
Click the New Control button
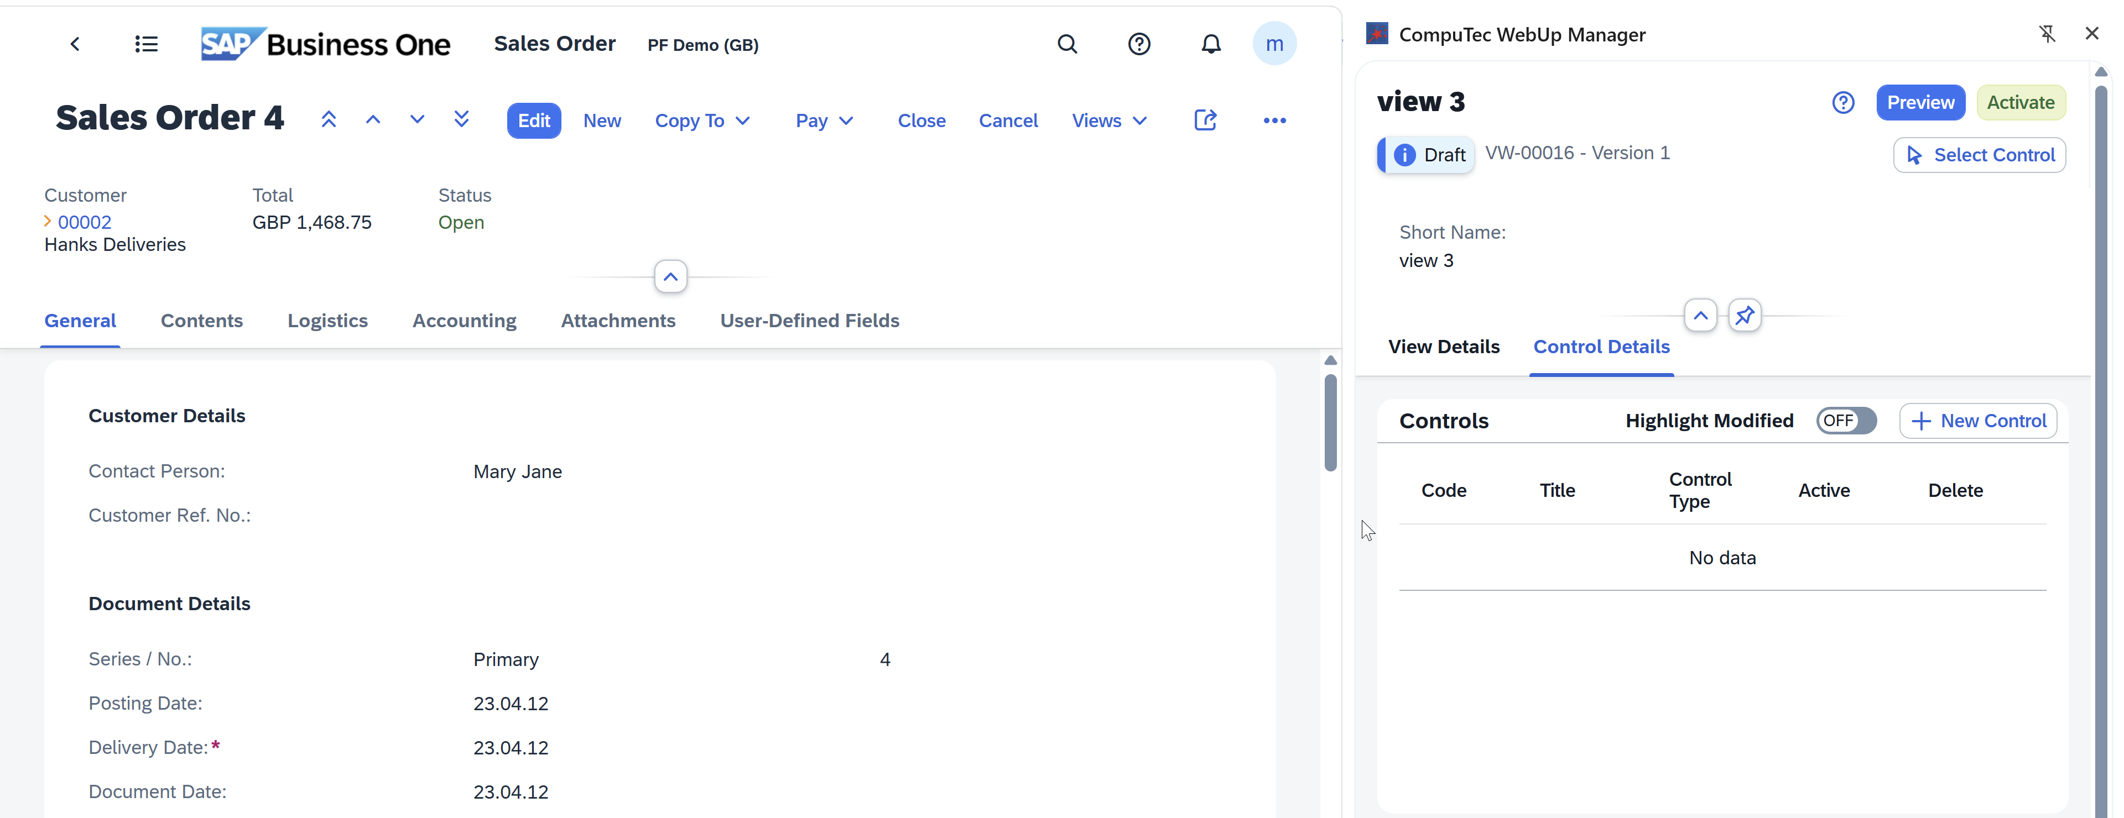(x=1977, y=421)
